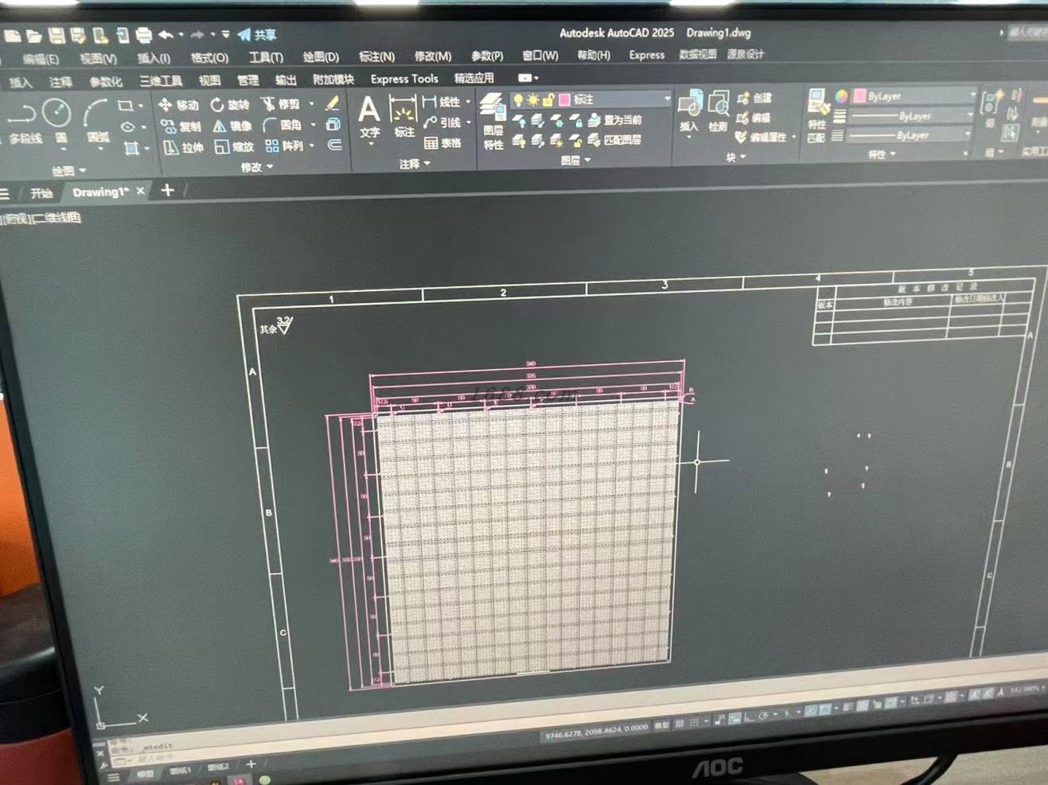
Task: Expand the Draw (绘图) panel
Action: (x=69, y=171)
